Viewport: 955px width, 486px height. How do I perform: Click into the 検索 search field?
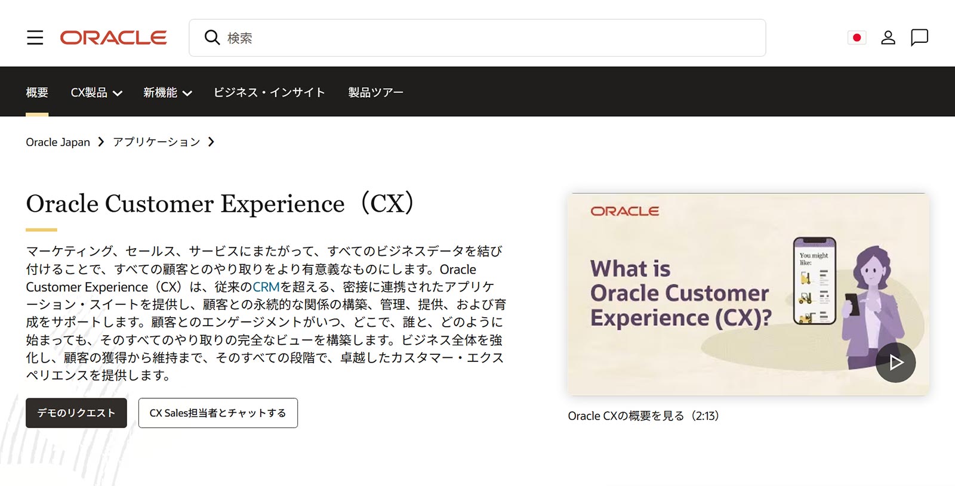pyautogui.click(x=478, y=38)
